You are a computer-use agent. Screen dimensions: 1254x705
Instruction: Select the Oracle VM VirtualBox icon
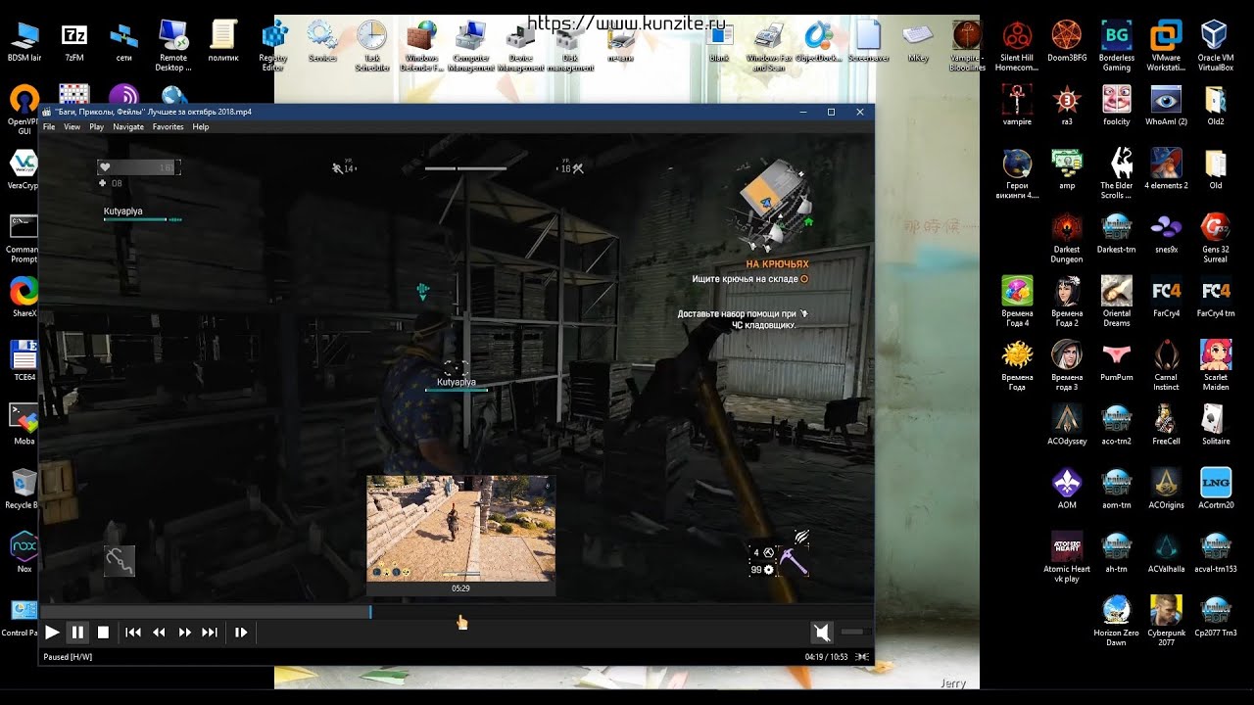point(1216,47)
